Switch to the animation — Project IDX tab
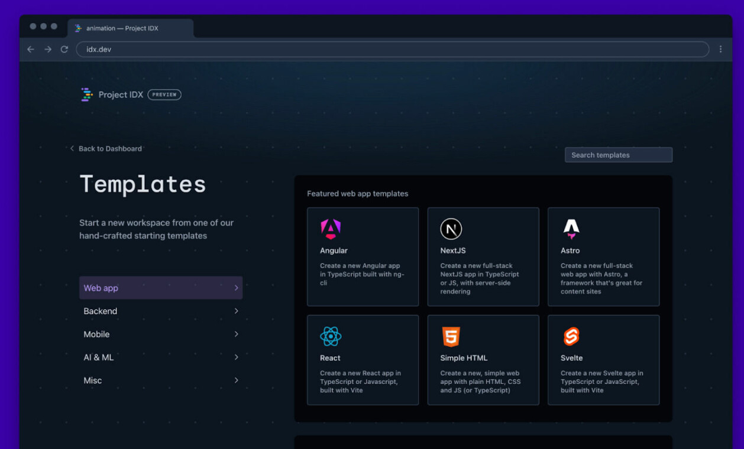 pyautogui.click(x=131, y=28)
